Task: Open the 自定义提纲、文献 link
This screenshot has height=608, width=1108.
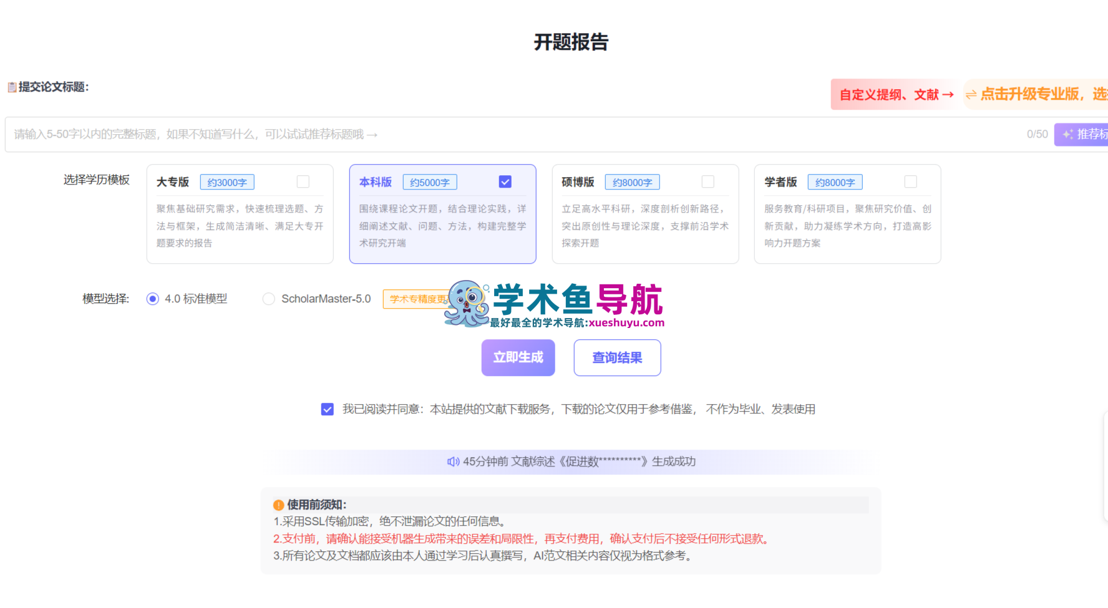Action: (x=893, y=94)
